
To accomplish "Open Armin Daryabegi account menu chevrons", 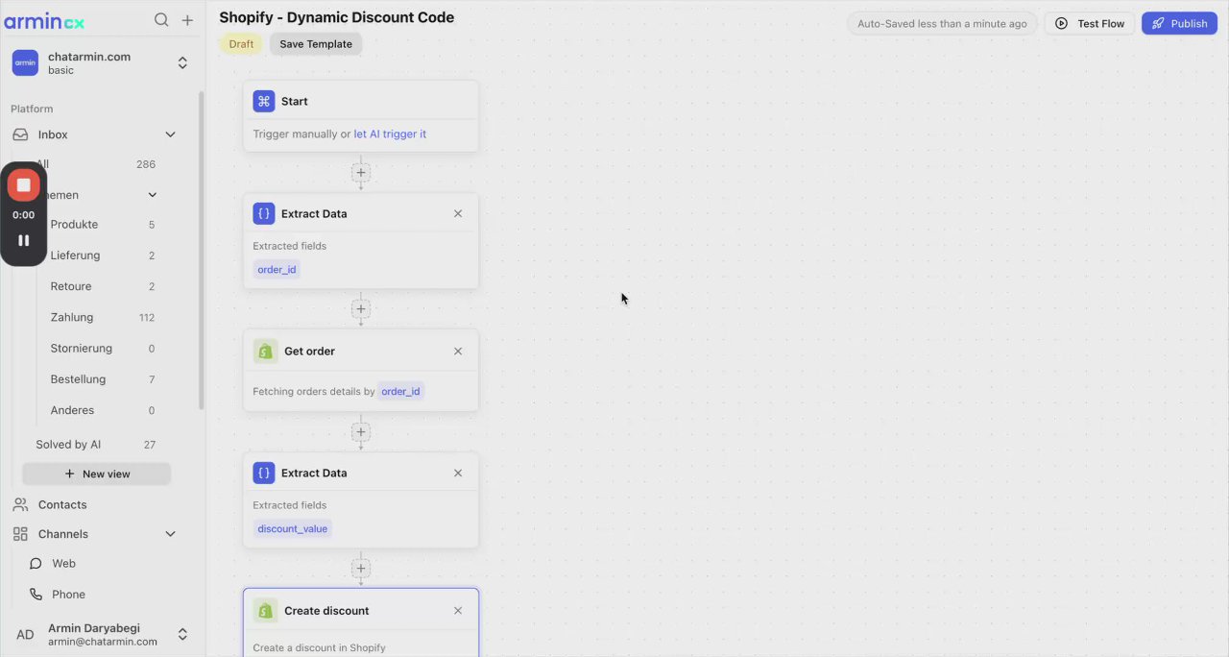I will coord(182,634).
